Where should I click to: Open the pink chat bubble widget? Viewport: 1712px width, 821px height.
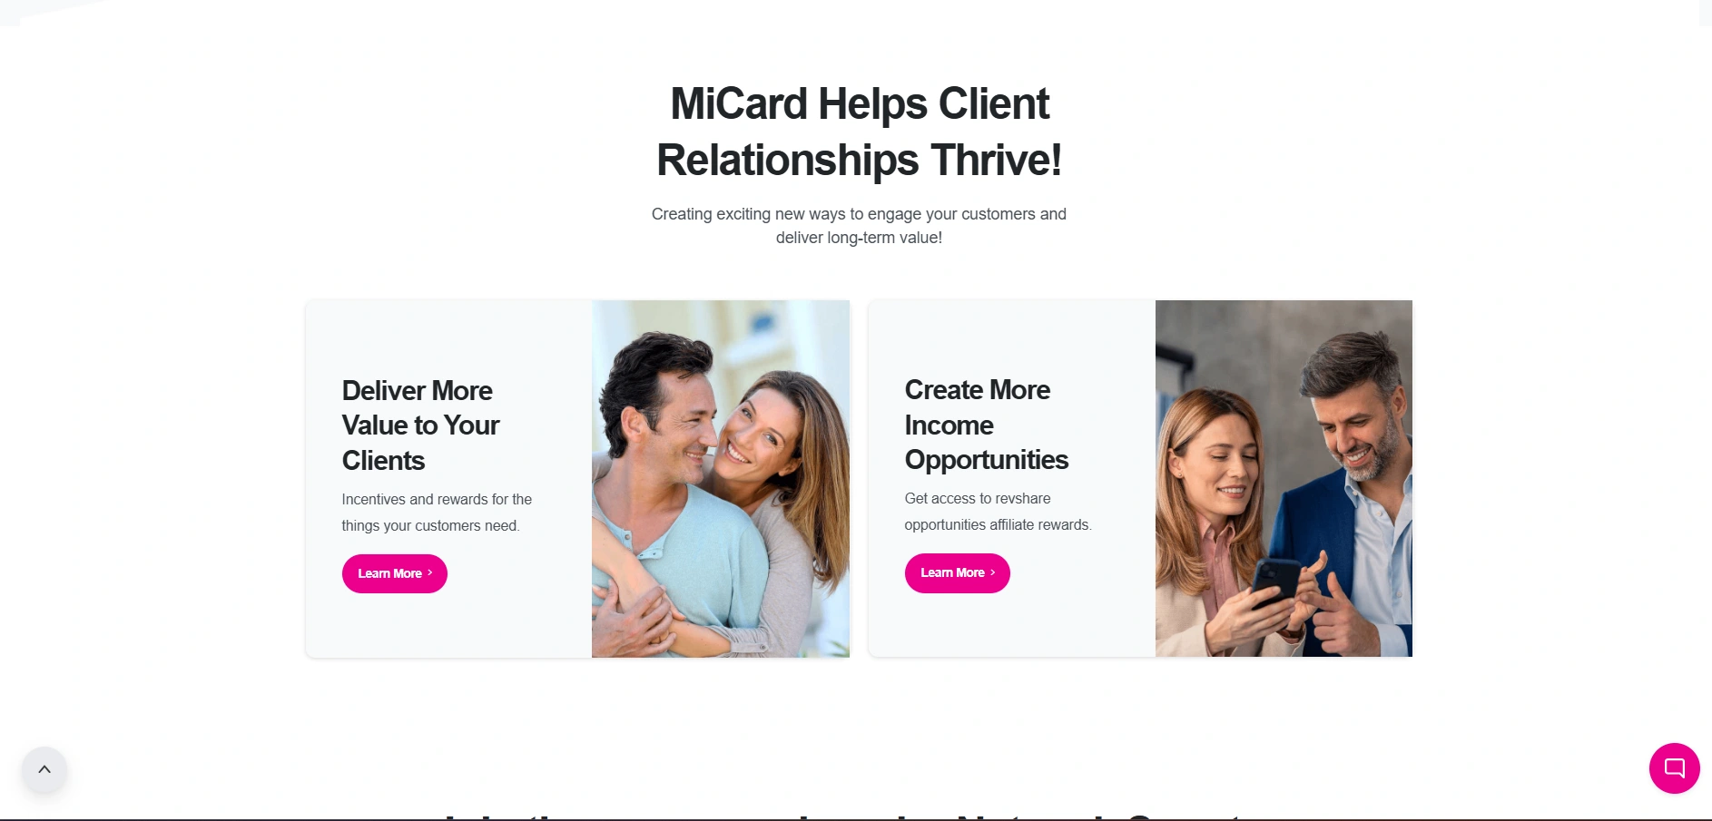tap(1674, 768)
